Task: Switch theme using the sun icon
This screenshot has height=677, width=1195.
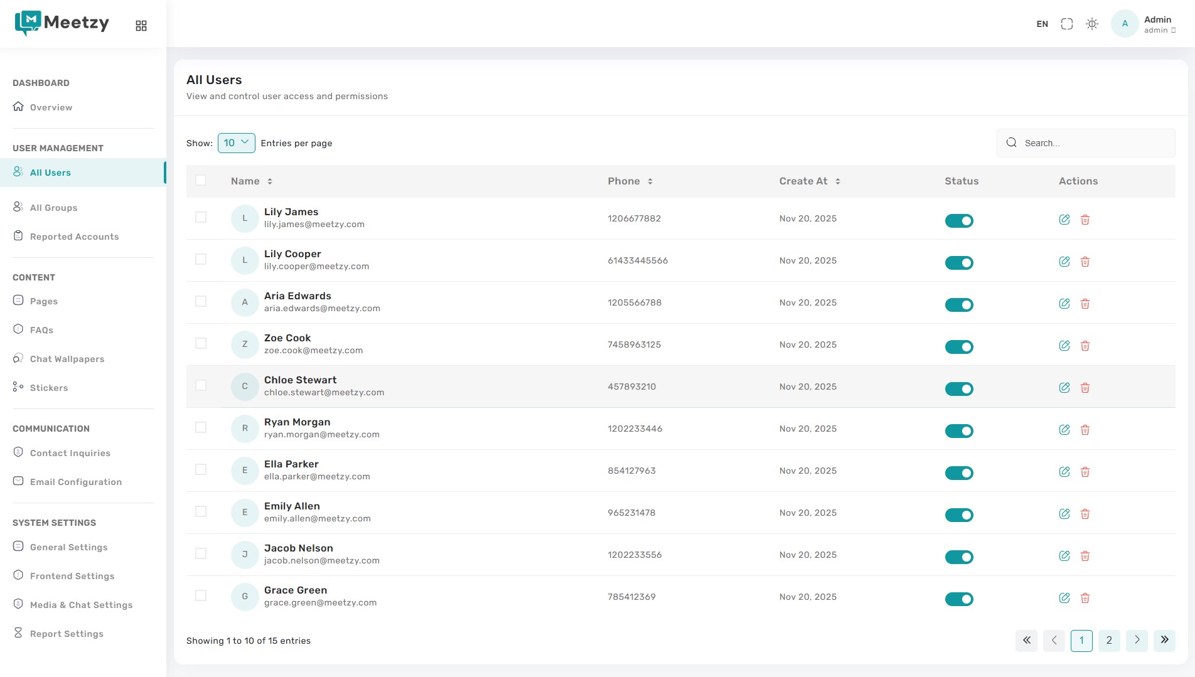Action: tap(1091, 24)
